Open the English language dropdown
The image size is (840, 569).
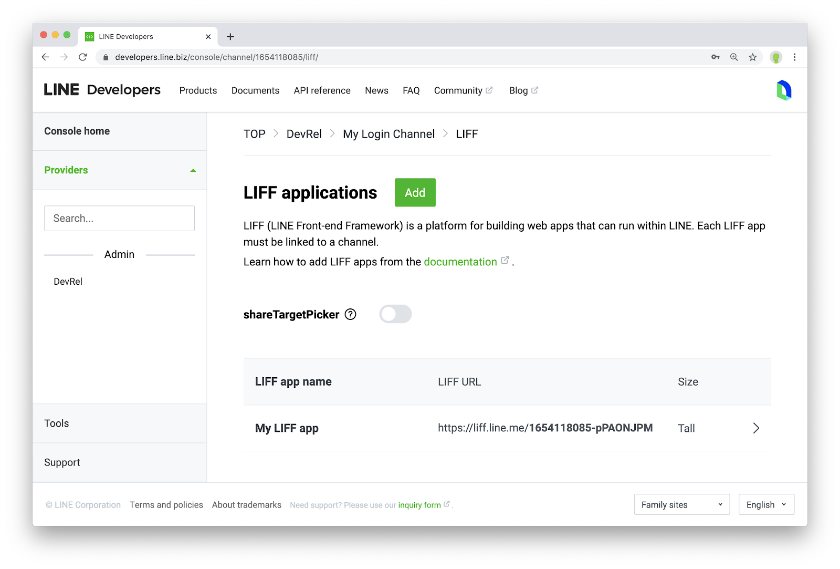pos(766,504)
